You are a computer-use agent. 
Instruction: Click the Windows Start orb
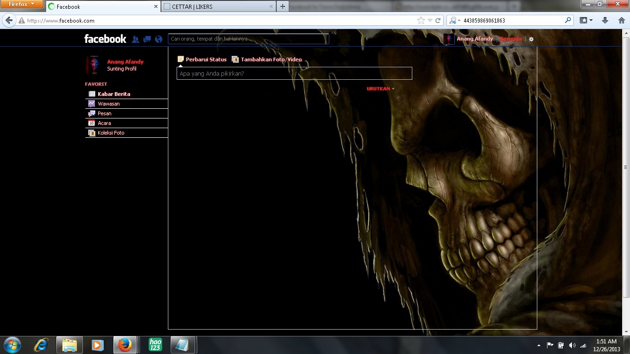(x=12, y=345)
